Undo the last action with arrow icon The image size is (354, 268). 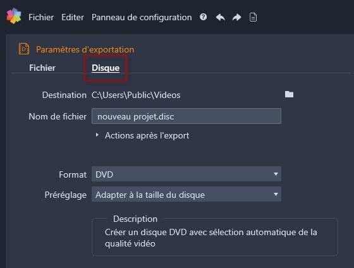point(221,17)
